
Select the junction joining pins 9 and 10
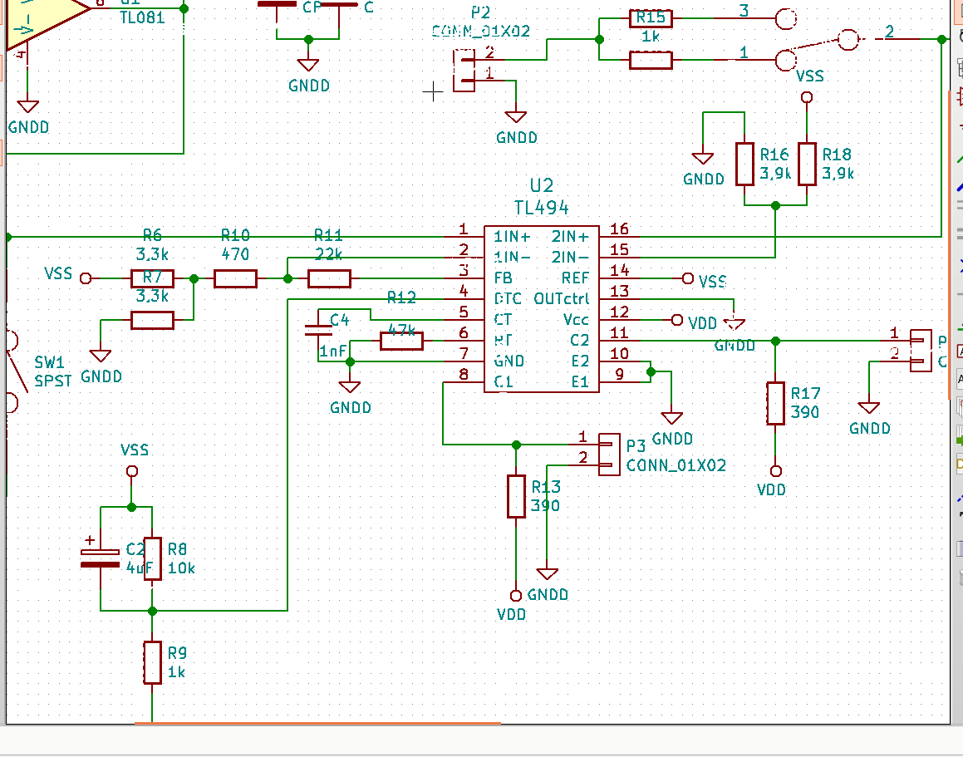pos(651,371)
